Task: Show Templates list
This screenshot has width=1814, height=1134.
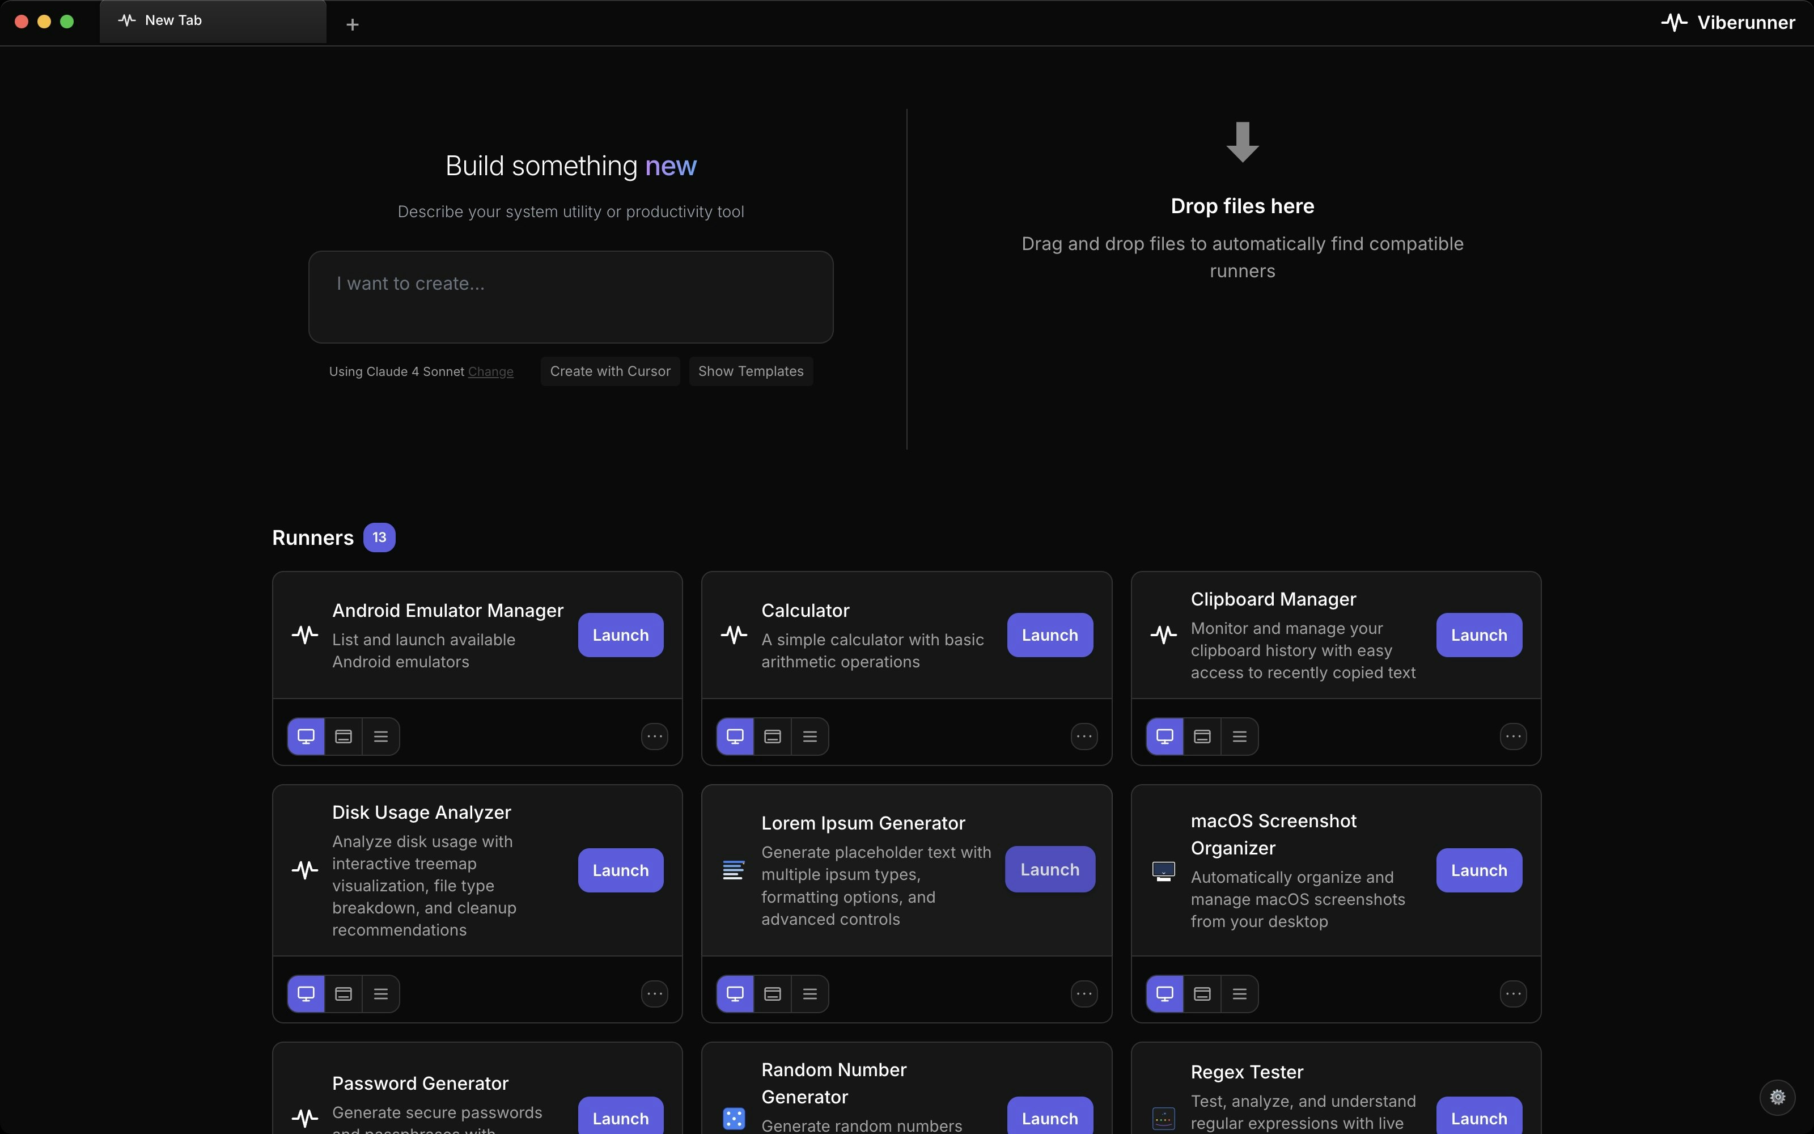Action: [751, 371]
